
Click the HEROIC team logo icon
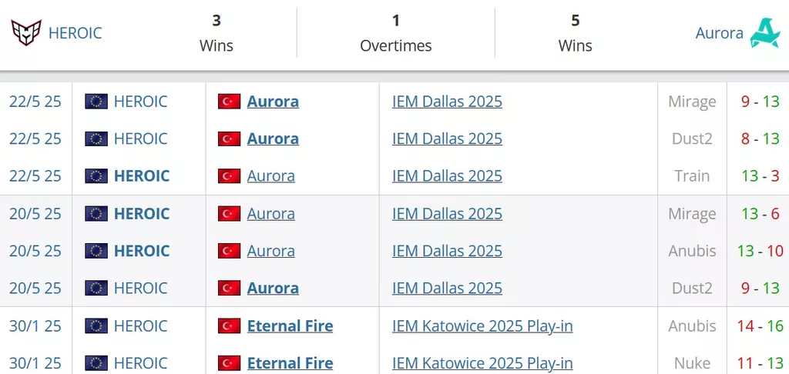(x=26, y=33)
